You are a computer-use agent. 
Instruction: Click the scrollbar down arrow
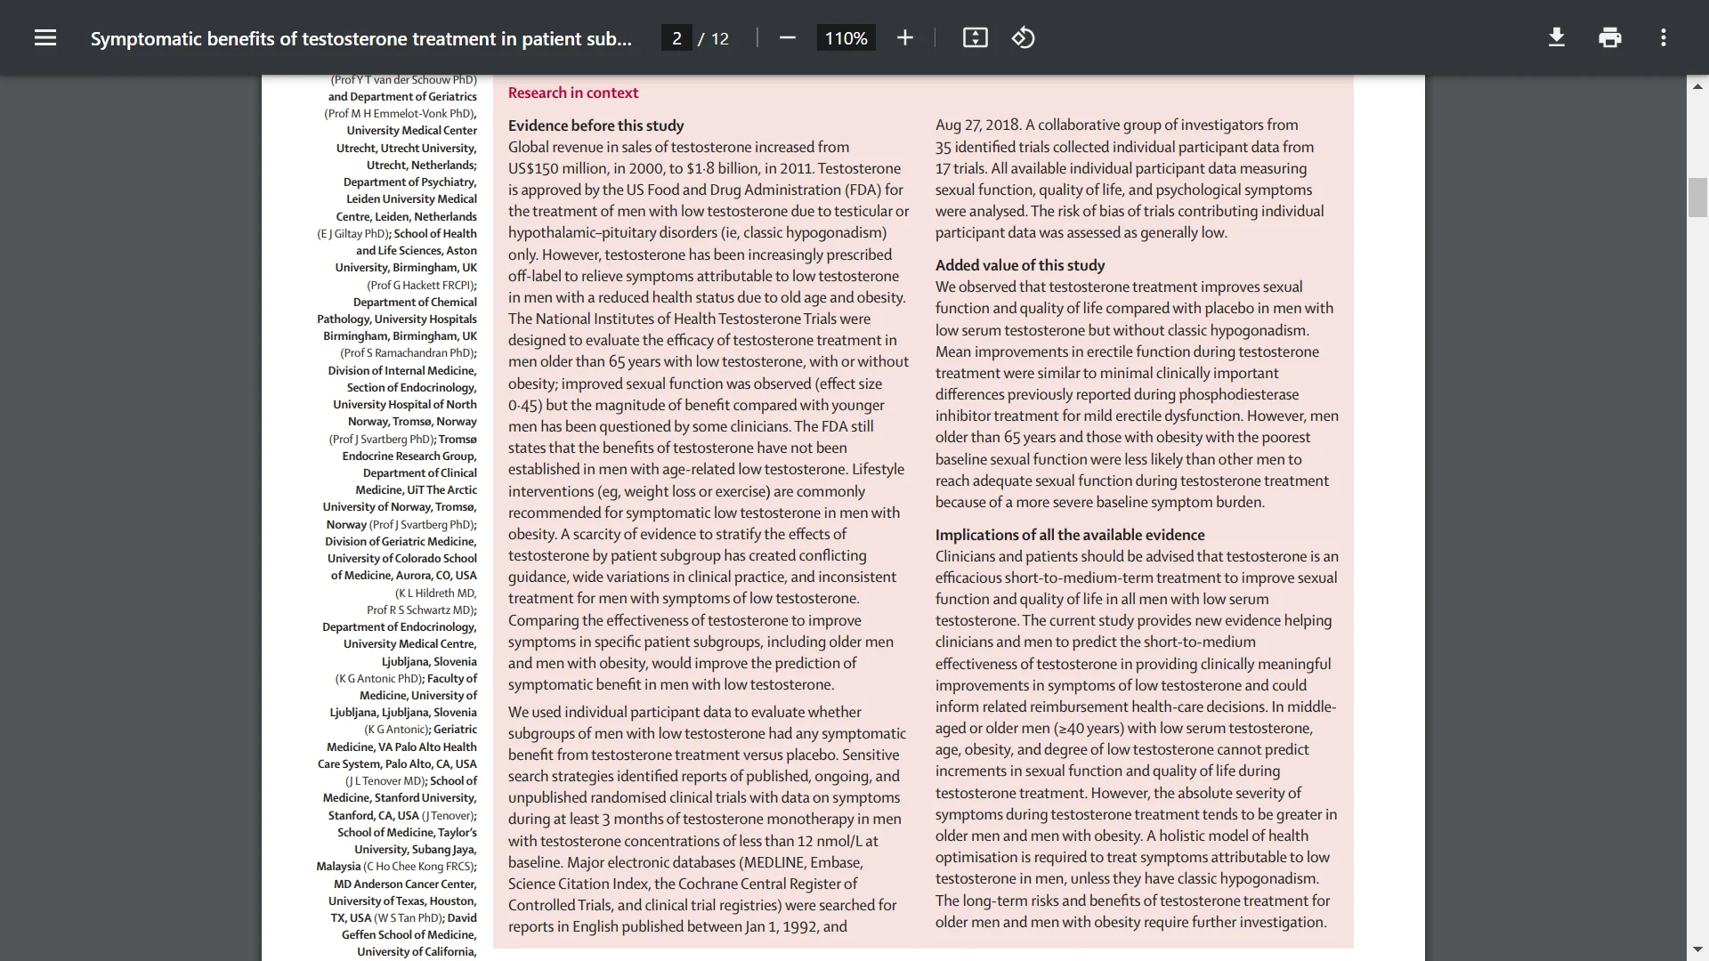click(x=1697, y=949)
